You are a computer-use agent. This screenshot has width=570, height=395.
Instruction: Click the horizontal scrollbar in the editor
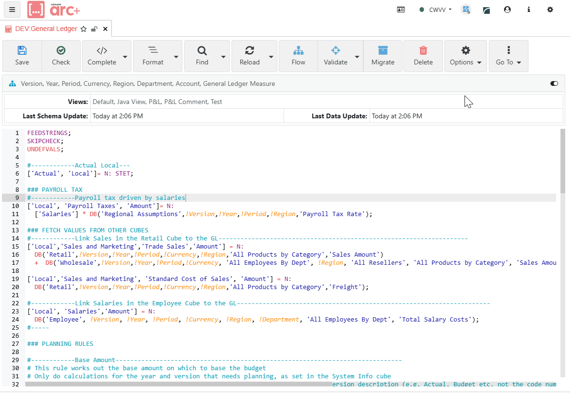click(x=179, y=384)
